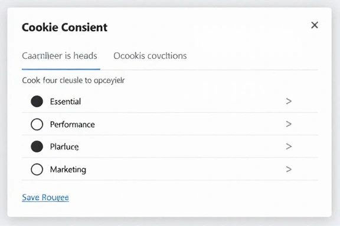Toggle the Plarfuce radio button
Screen dimensions: 340x226
coord(37,147)
